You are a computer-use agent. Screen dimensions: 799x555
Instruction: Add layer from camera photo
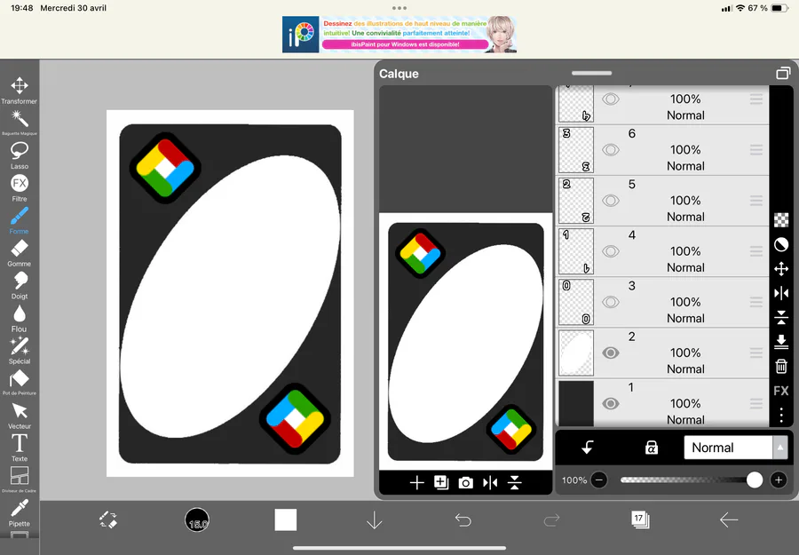[466, 483]
